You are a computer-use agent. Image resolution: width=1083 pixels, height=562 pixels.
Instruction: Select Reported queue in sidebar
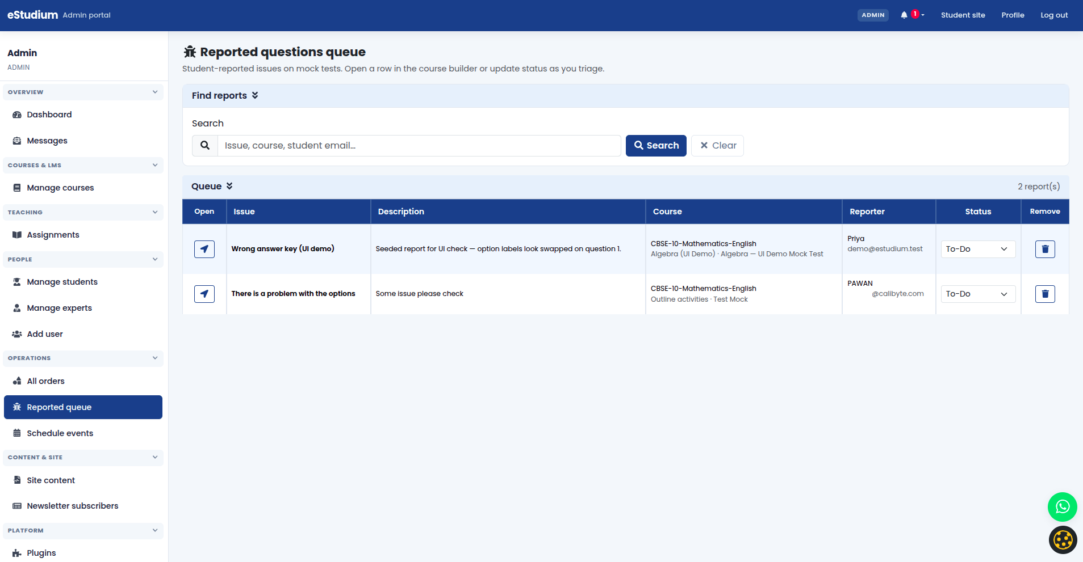(83, 407)
